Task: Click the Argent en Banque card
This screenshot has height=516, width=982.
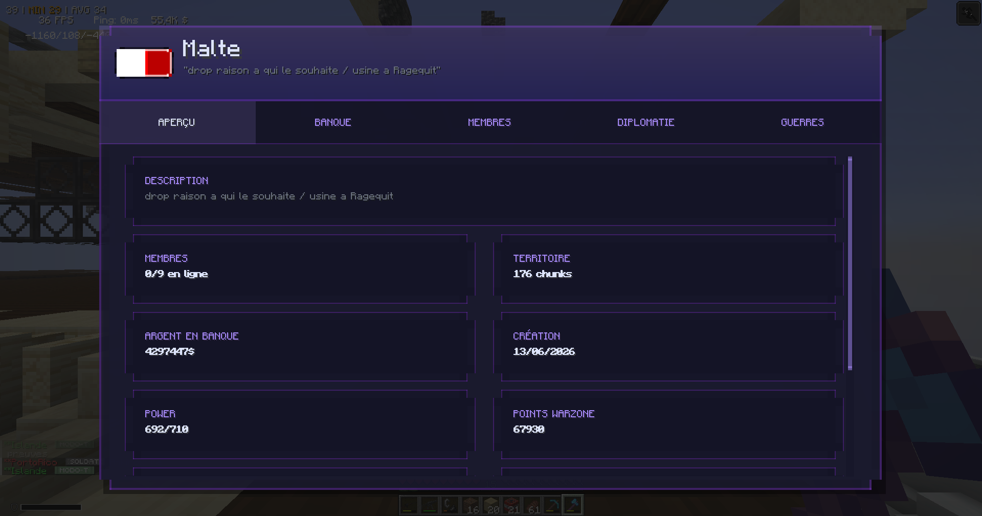Action: coord(300,347)
